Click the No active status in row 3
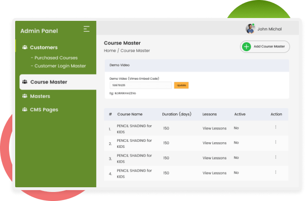This screenshot has width=306, height=201. [236, 158]
